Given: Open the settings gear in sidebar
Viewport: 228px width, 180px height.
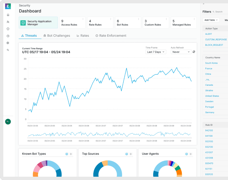Looking at the screenshot, I should pyautogui.click(x=8, y=43).
